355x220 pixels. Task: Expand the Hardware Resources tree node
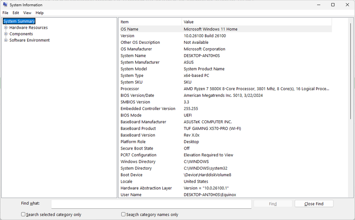pyautogui.click(x=6, y=27)
